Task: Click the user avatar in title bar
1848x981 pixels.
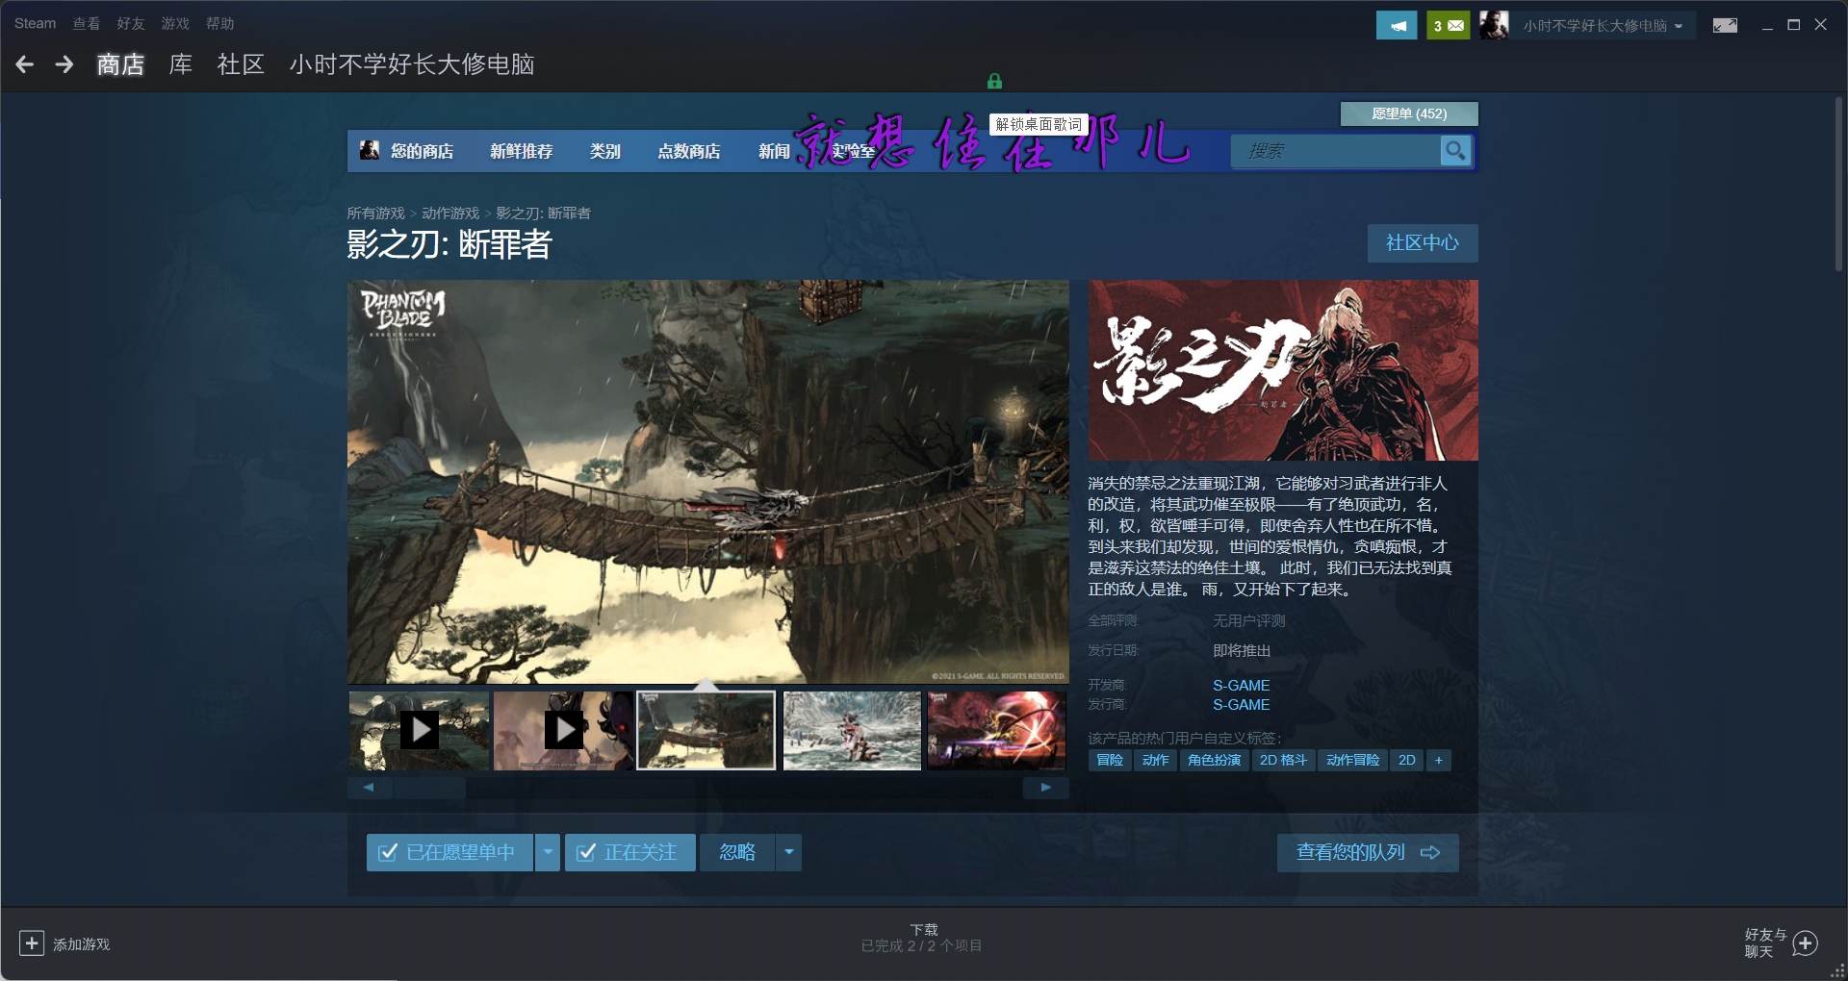Action: click(x=1494, y=26)
